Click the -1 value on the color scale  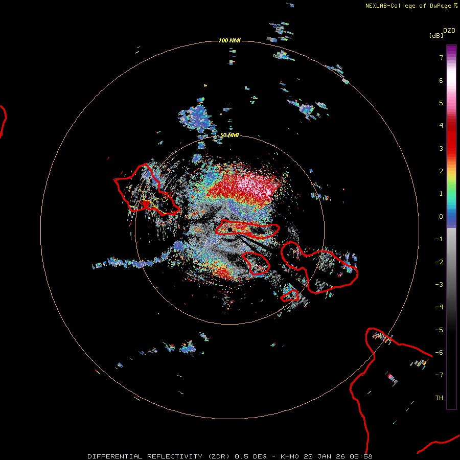coord(439,239)
